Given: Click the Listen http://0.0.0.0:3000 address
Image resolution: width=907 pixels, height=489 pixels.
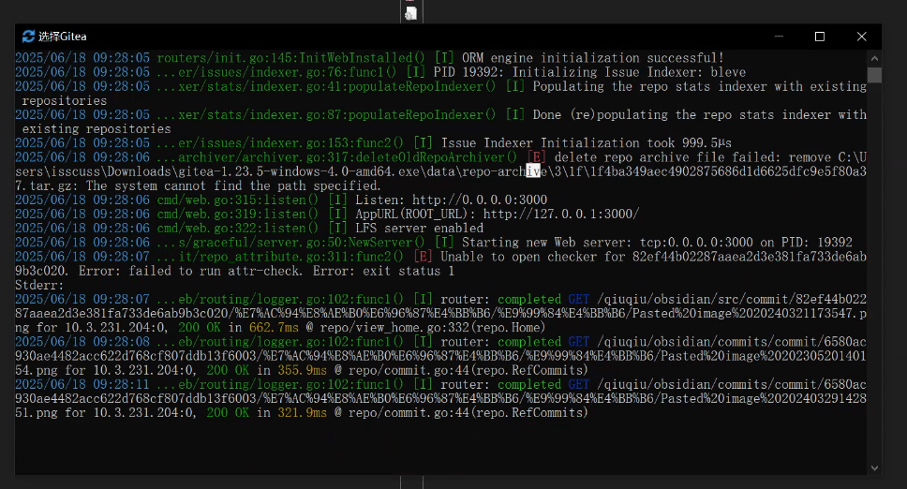Looking at the screenshot, I should coord(480,200).
